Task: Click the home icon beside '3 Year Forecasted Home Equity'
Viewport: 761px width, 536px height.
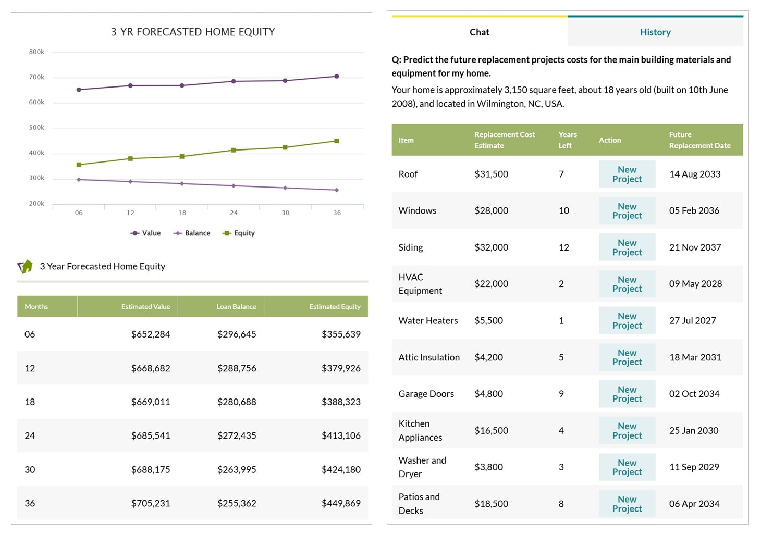Action: click(x=24, y=266)
